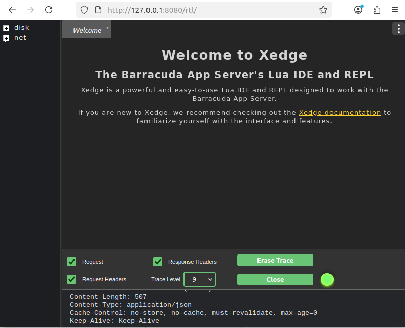Disable the Request Headers checkbox
405x328 pixels.
[x=71, y=279]
